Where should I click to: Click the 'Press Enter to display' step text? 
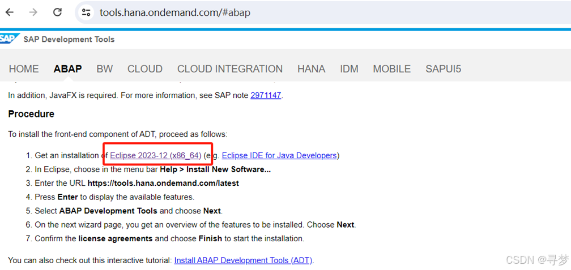pos(114,197)
